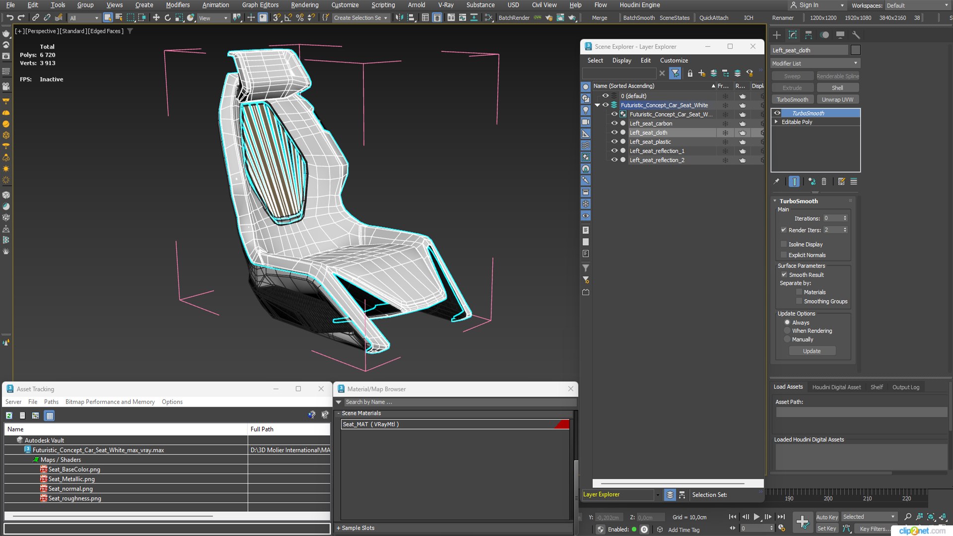Click the refresh icon in Asset Tracking toolbar
Screen dimensions: 953x536
(x=9, y=416)
